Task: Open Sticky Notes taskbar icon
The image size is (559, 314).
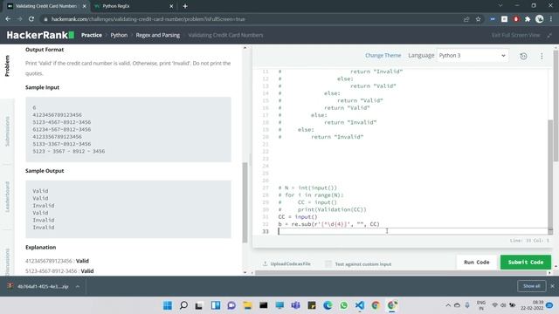Action: click(312, 305)
